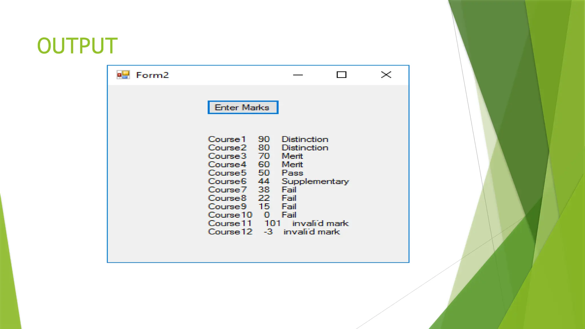Viewport: 585px width, 329px height.
Task: Click the Course7 mark value 38
Action: 264,190
